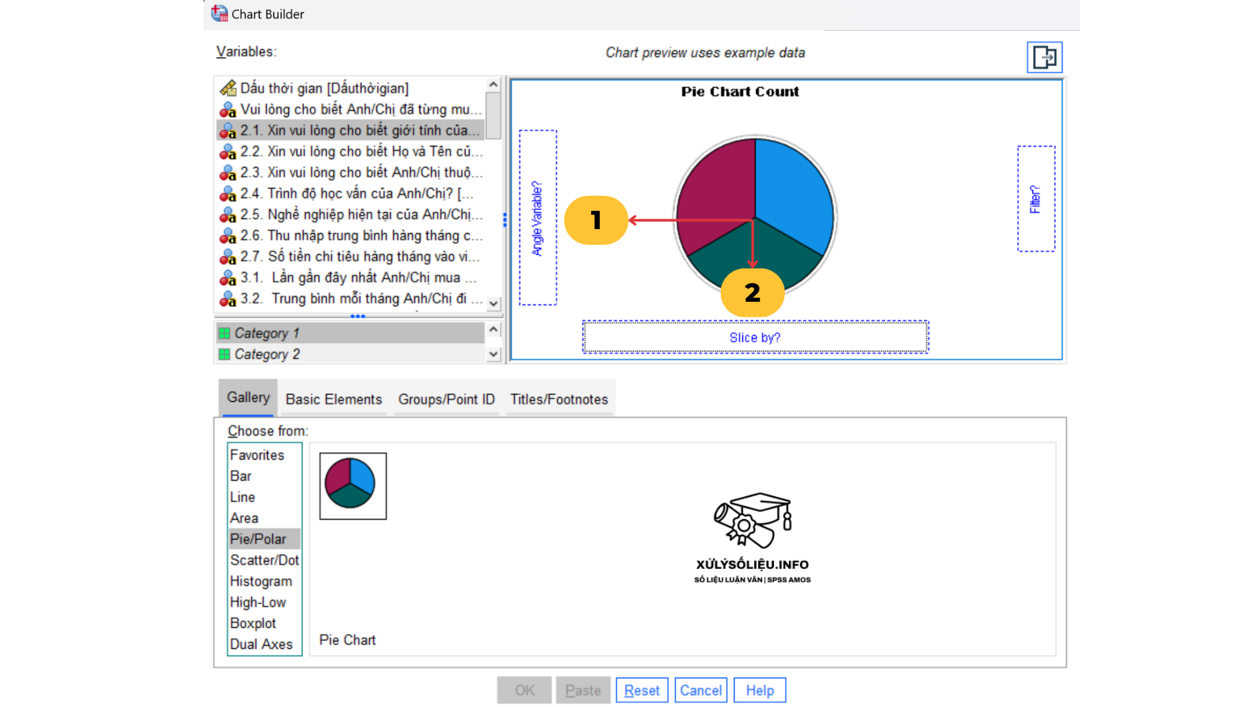Image resolution: width=1257 pixels, height=707 pixels.
Task: Open the Titles/Footnotes tab
Action: (559, 399)
